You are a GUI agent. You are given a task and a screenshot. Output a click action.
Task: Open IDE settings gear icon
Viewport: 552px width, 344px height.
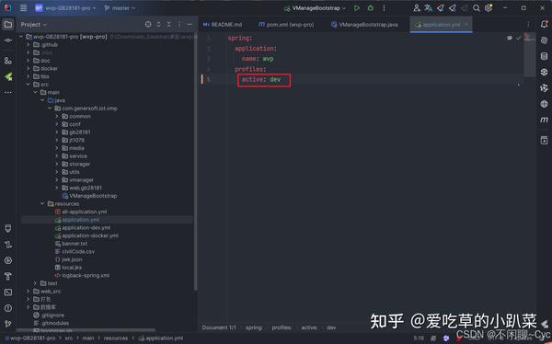point(489,7)
